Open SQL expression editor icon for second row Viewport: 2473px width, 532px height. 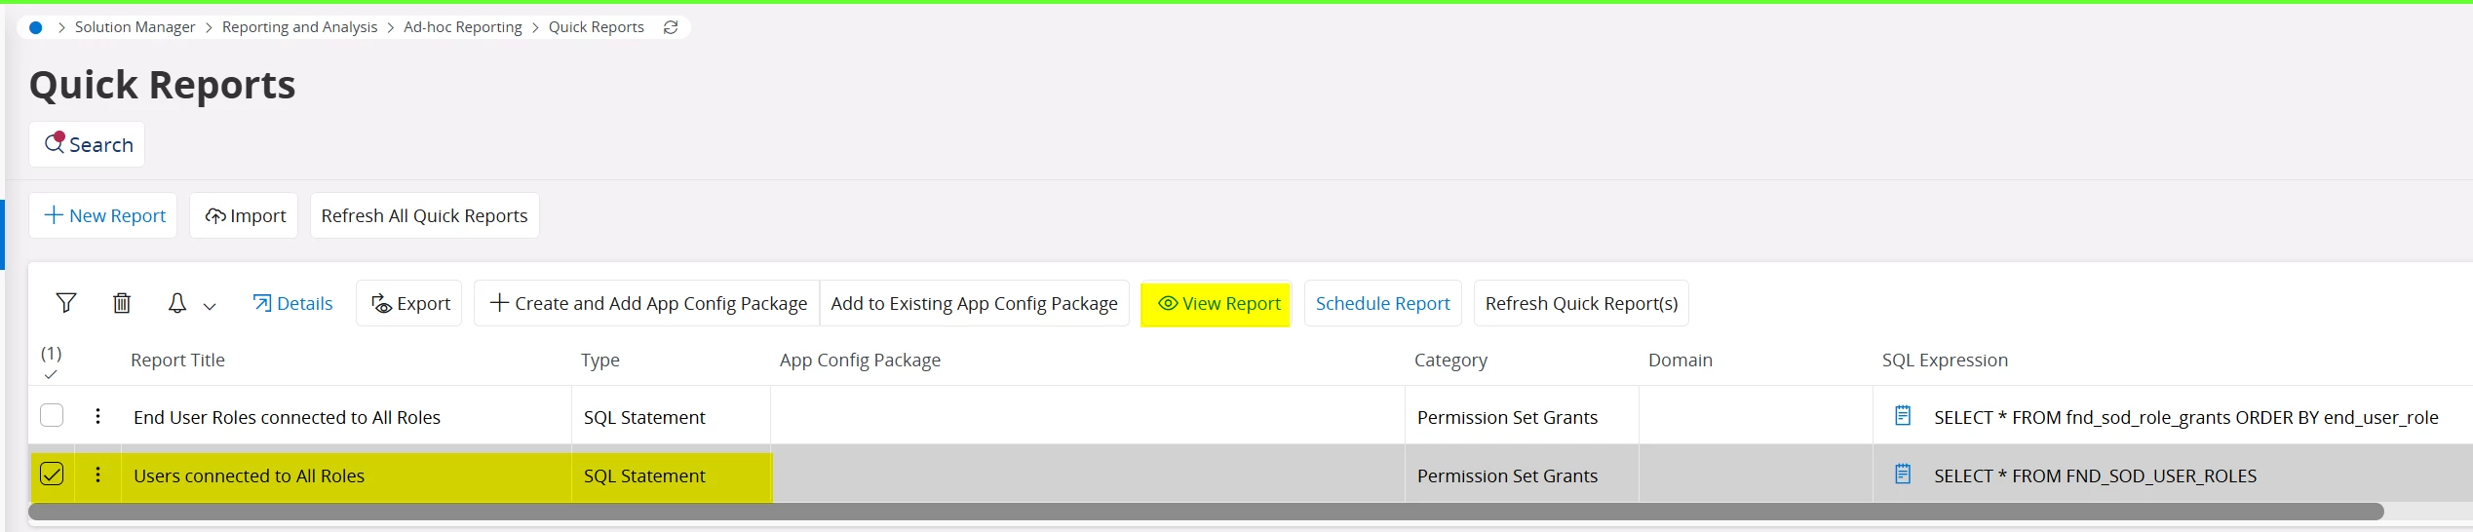(1902, 475)
